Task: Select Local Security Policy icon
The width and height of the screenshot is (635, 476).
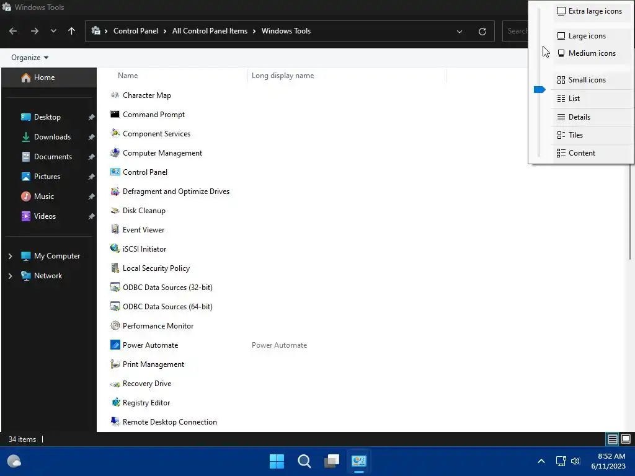Action: [115, 268]
